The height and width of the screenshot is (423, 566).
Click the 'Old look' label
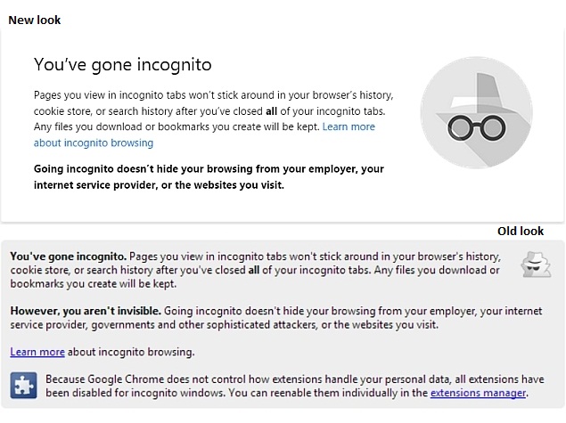point(521,232)
